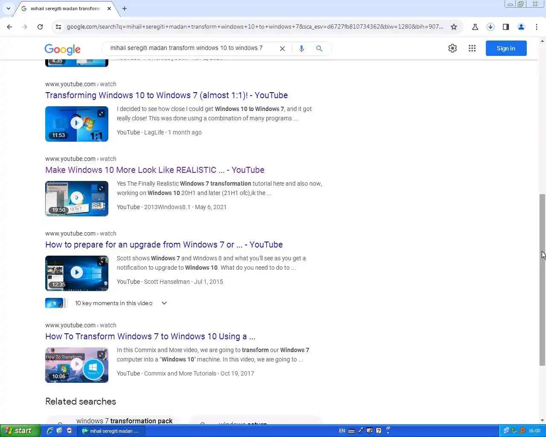Open the Chrome downloads icon
Viewport: 546px width, 437px height.
(491, 27)
